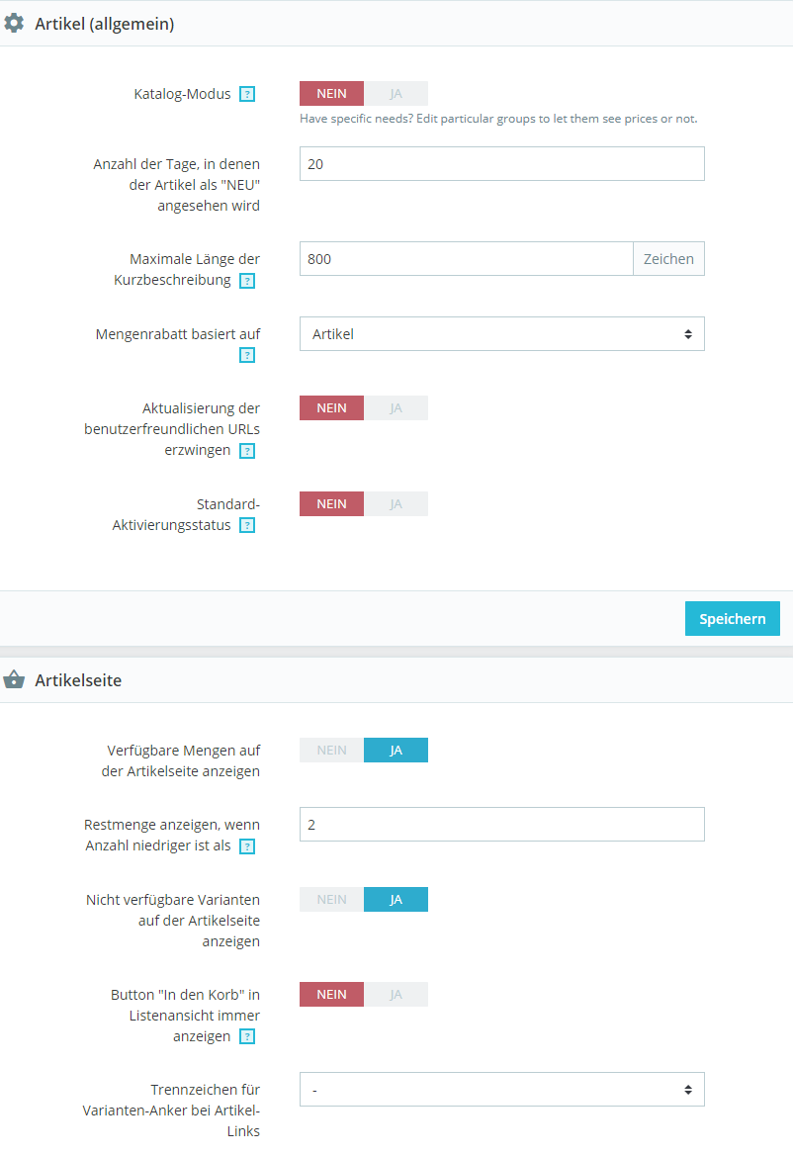The height and width of the screenshot is (1155, 793).
Task: Click the gear icon in Artikel (allgemein) header
Action: (14, 24)
